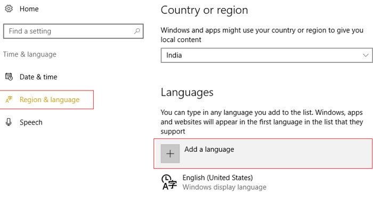This screenshot has width=373, height=199.
Task: Open the India country dropdown
Action: click(x=266, y=55)
